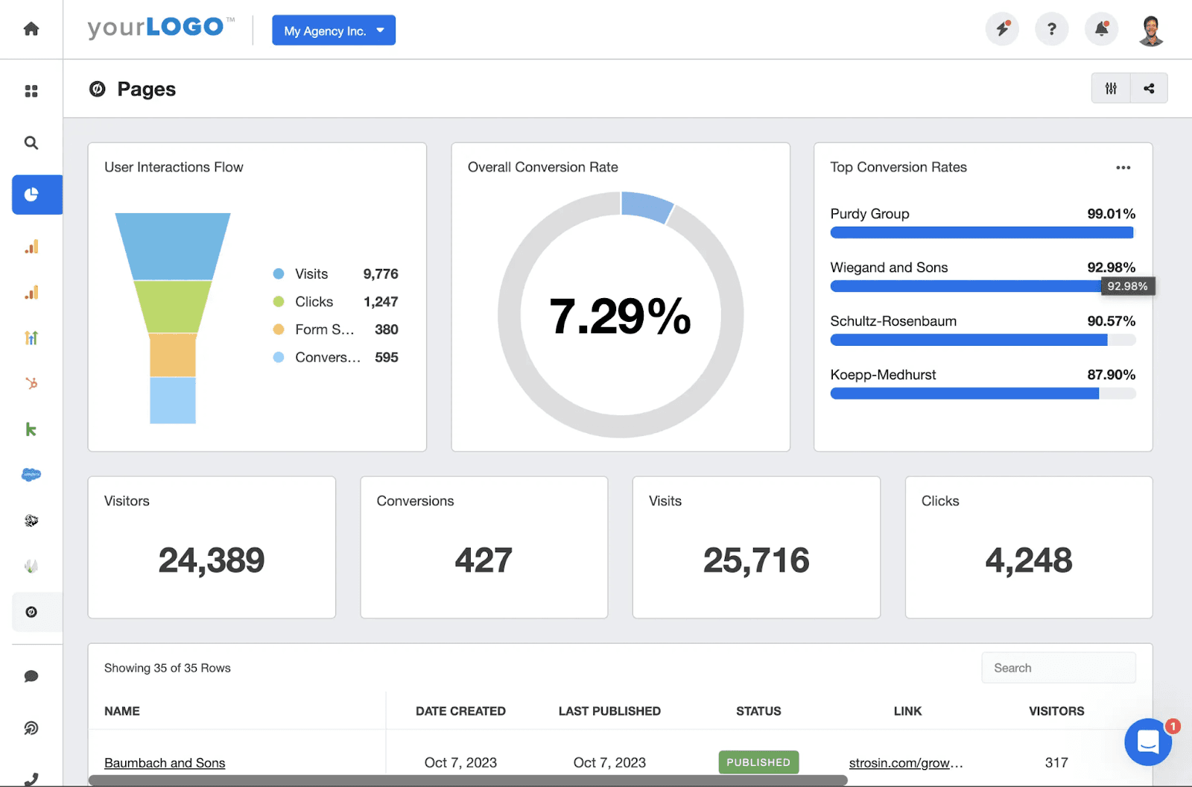The height and width of the screenshot is (787, 1192).
Task: Click the Baumbach and Sons page name
Action: [x=164, y=762]
